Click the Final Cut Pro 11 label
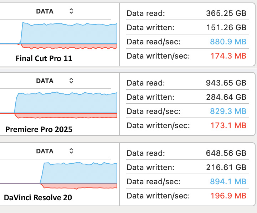 coord(44,59)
